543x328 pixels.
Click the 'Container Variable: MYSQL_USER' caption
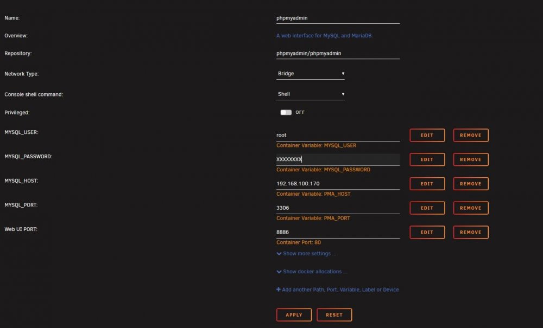point(316,145)
